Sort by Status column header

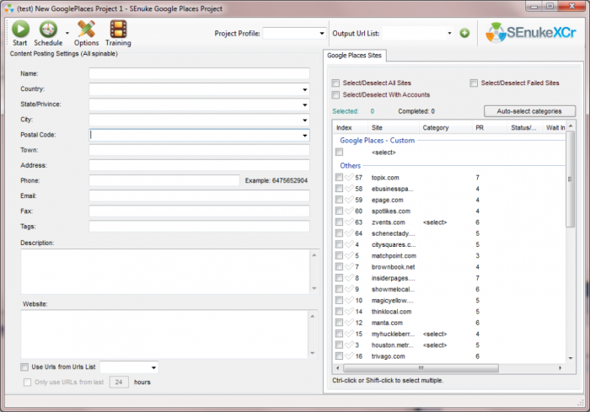tap(523, 128)
